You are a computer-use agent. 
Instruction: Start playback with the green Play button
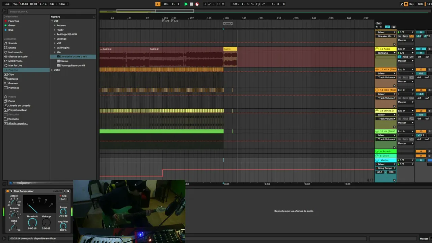point(186,4)
